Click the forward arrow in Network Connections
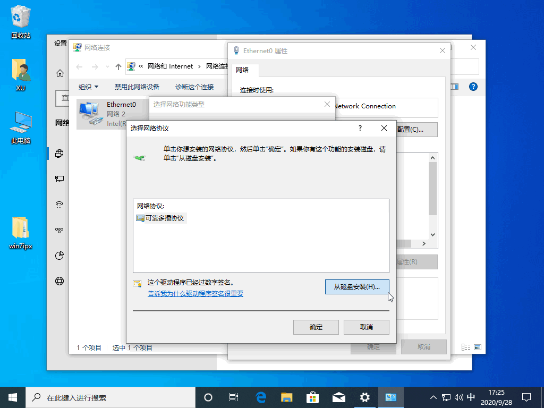Screen dimensions: 544x408 click(x=95, y=66)
